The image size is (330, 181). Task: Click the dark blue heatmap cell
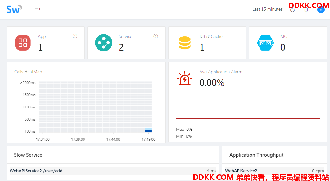click(148, 131)
